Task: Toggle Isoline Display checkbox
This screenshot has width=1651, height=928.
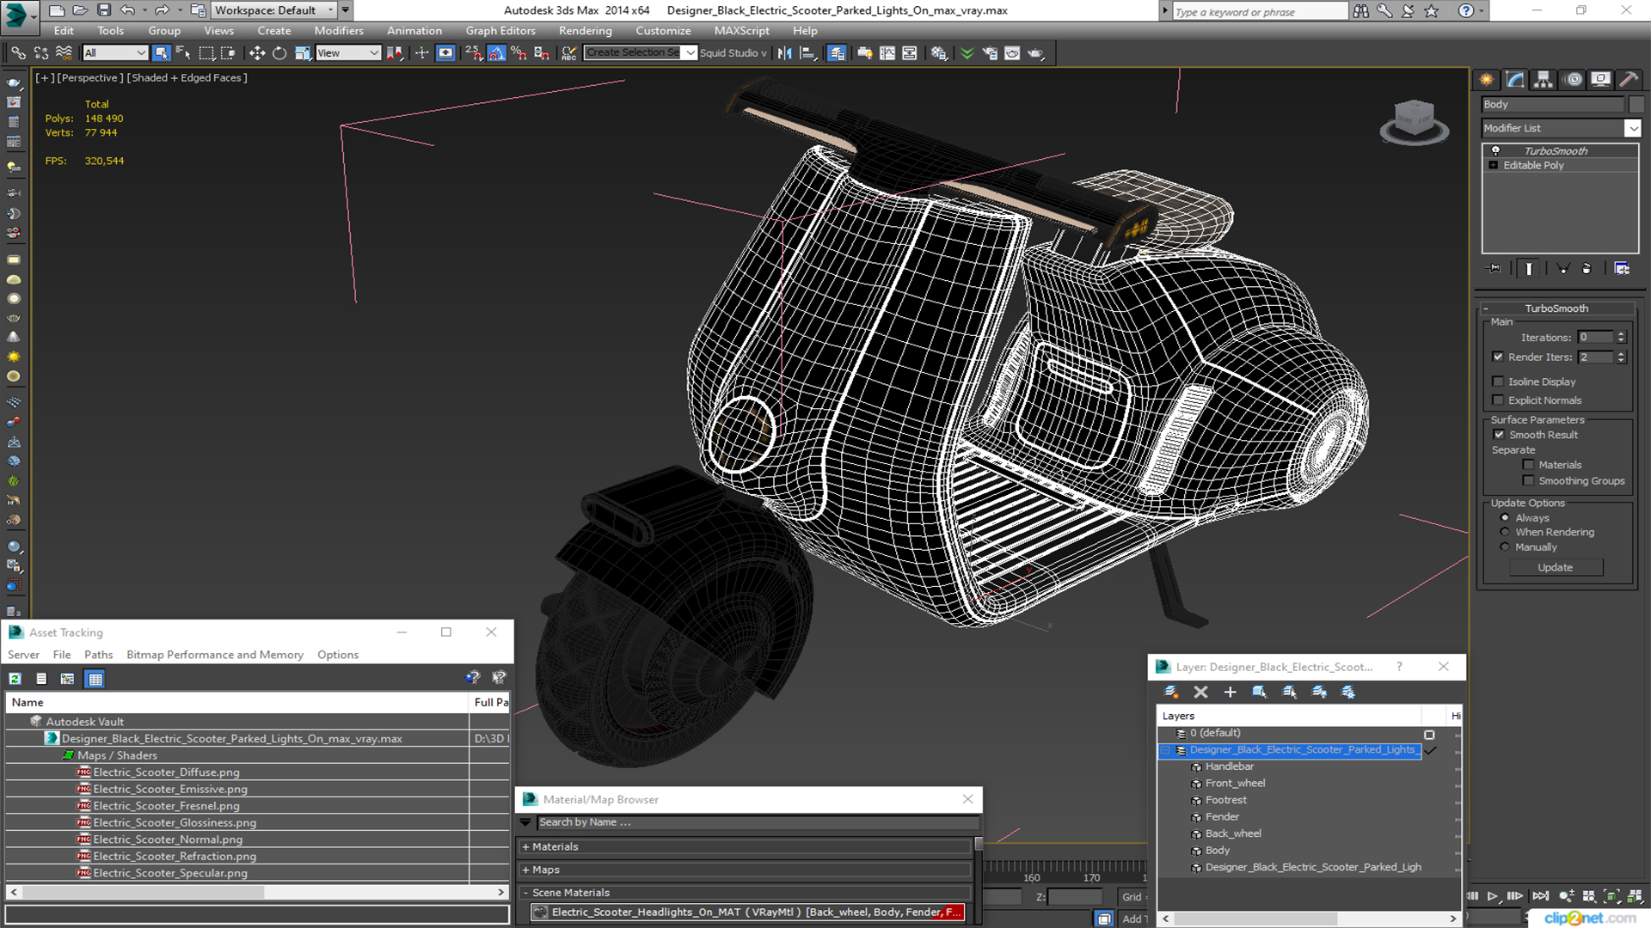Action: (x=1498, y=382)
